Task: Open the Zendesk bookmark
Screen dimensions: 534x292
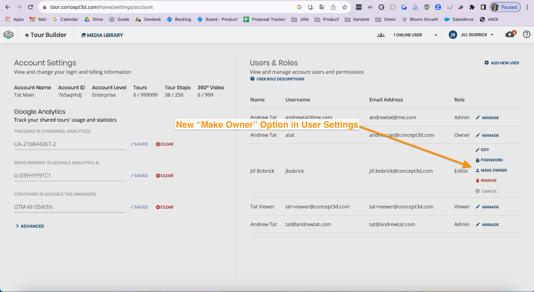Action: [148, 19]
